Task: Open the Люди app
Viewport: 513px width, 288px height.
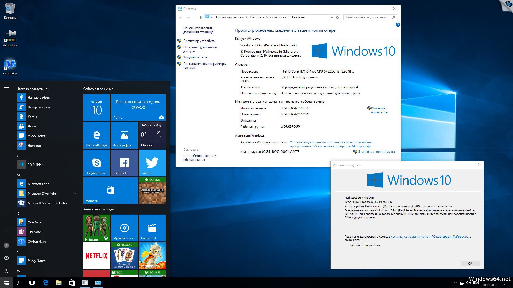Action: [x=47, y=126]
